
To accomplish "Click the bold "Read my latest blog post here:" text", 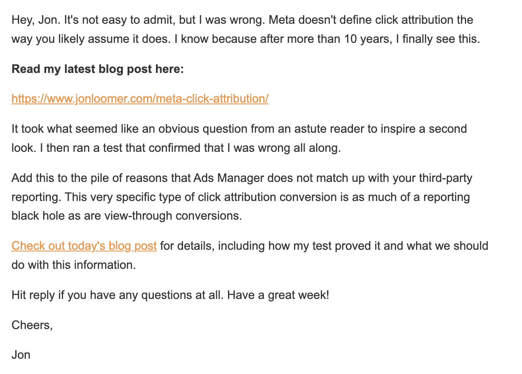I will [98, 69].
